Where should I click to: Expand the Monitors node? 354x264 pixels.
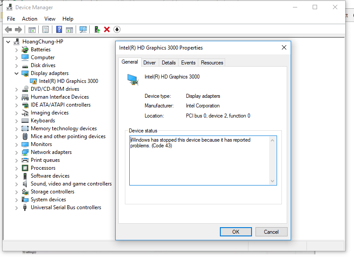coord(16,144)
